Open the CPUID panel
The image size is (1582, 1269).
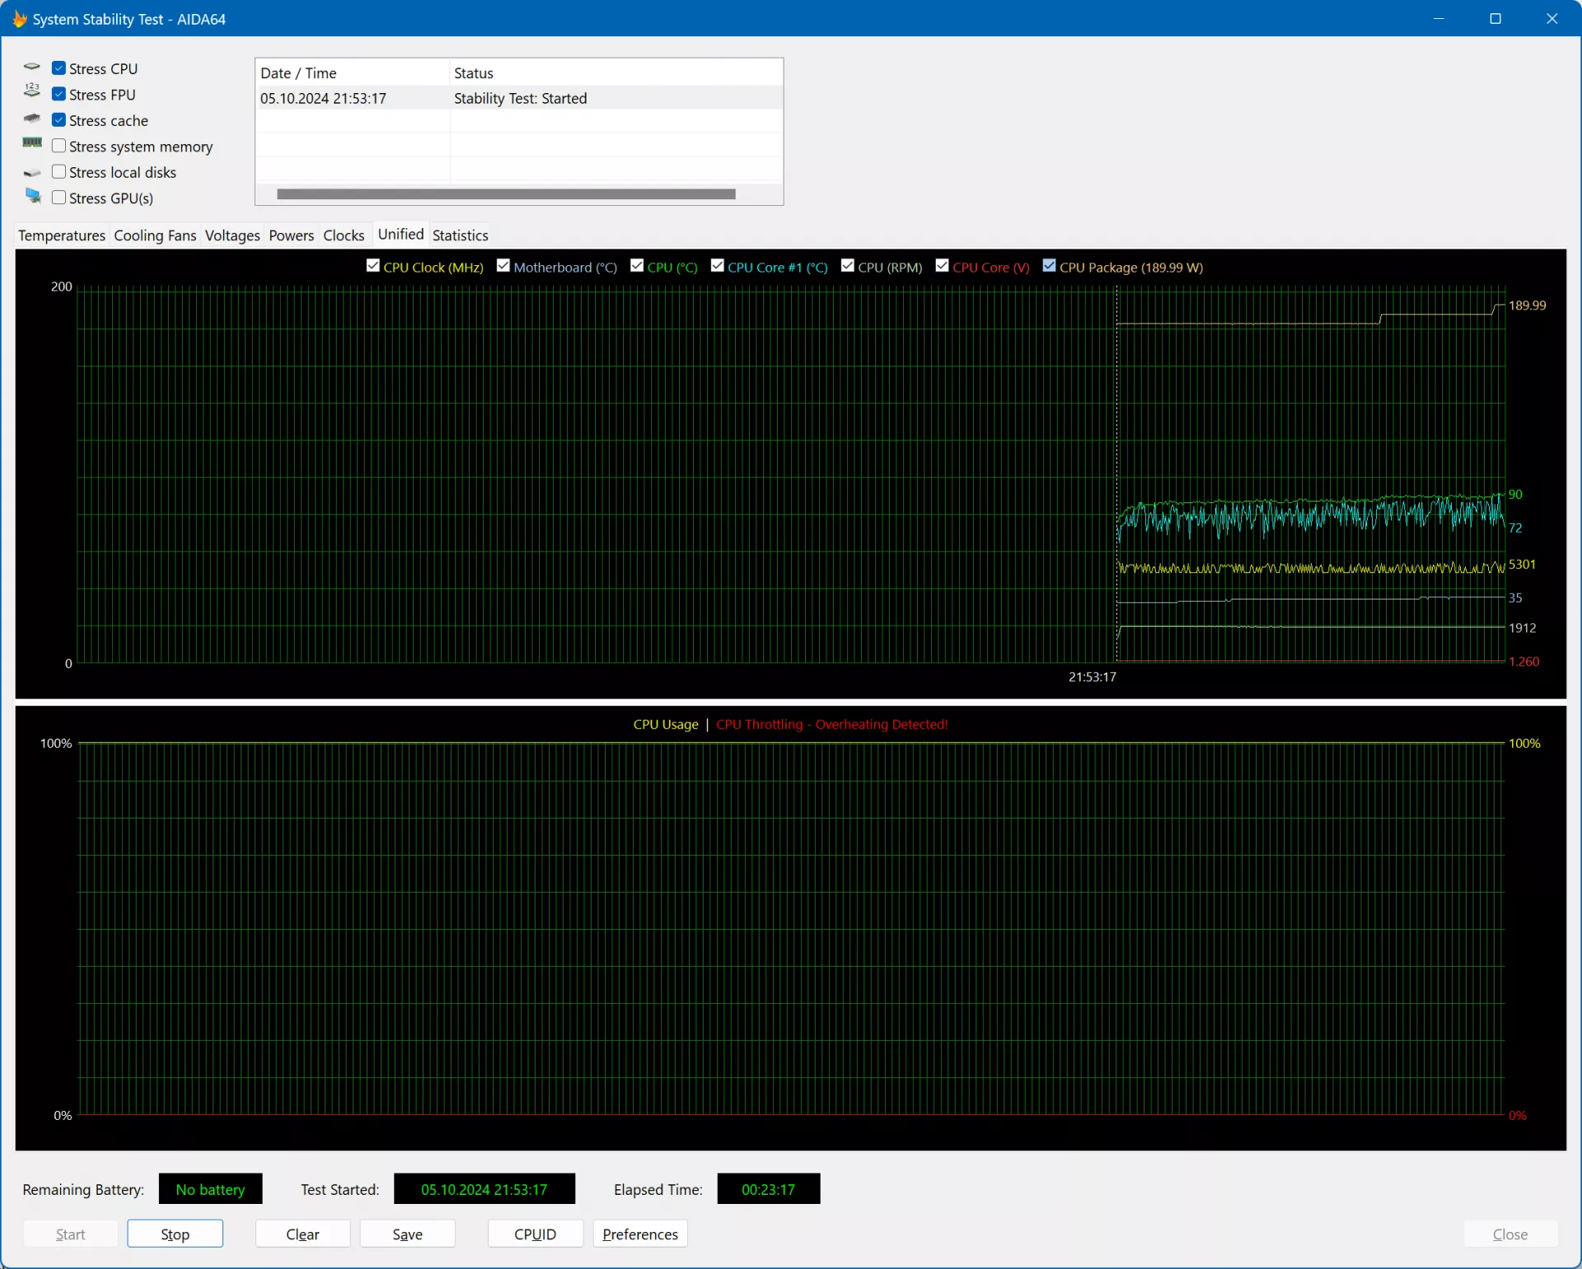[536, 1234]
